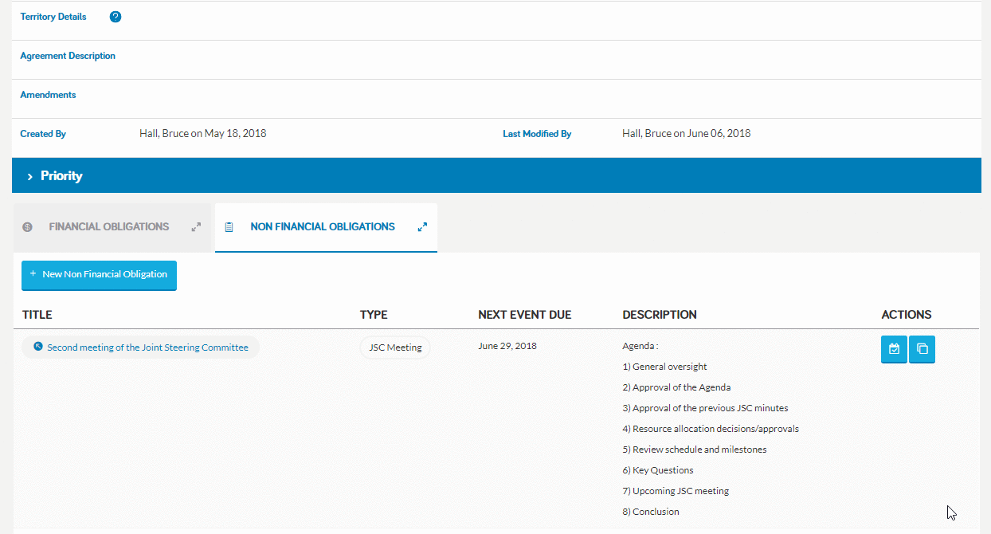
Task: Click 'Hall, Bruce on June 06, 2018' text
Action: click(687, 134)
